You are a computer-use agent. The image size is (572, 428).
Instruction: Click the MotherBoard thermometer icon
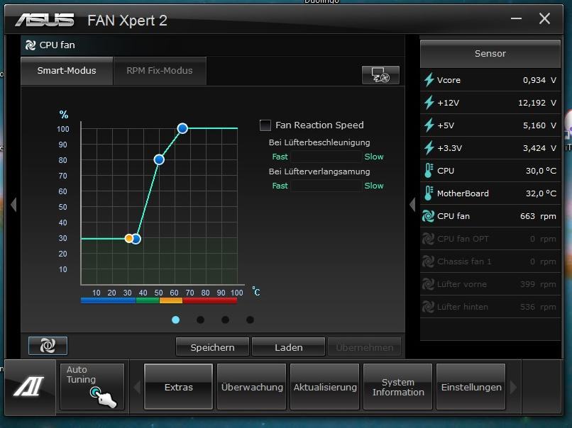click(x=429, y=193)
